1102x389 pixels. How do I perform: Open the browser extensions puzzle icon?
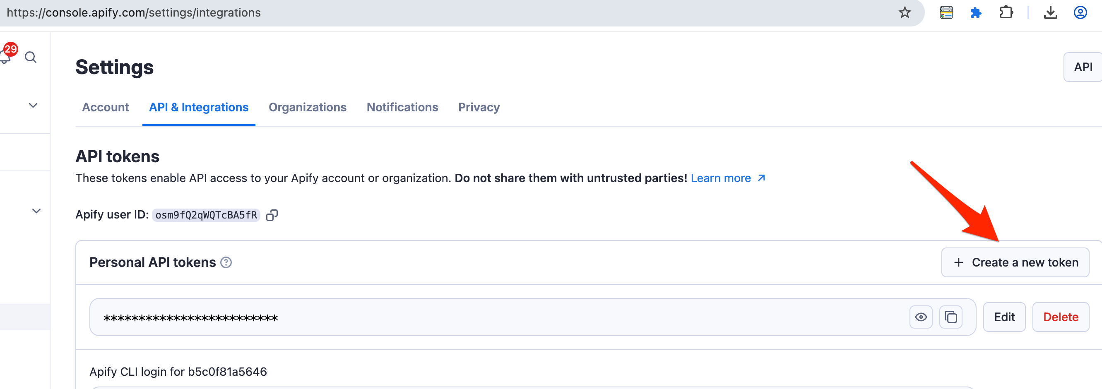1006,13
